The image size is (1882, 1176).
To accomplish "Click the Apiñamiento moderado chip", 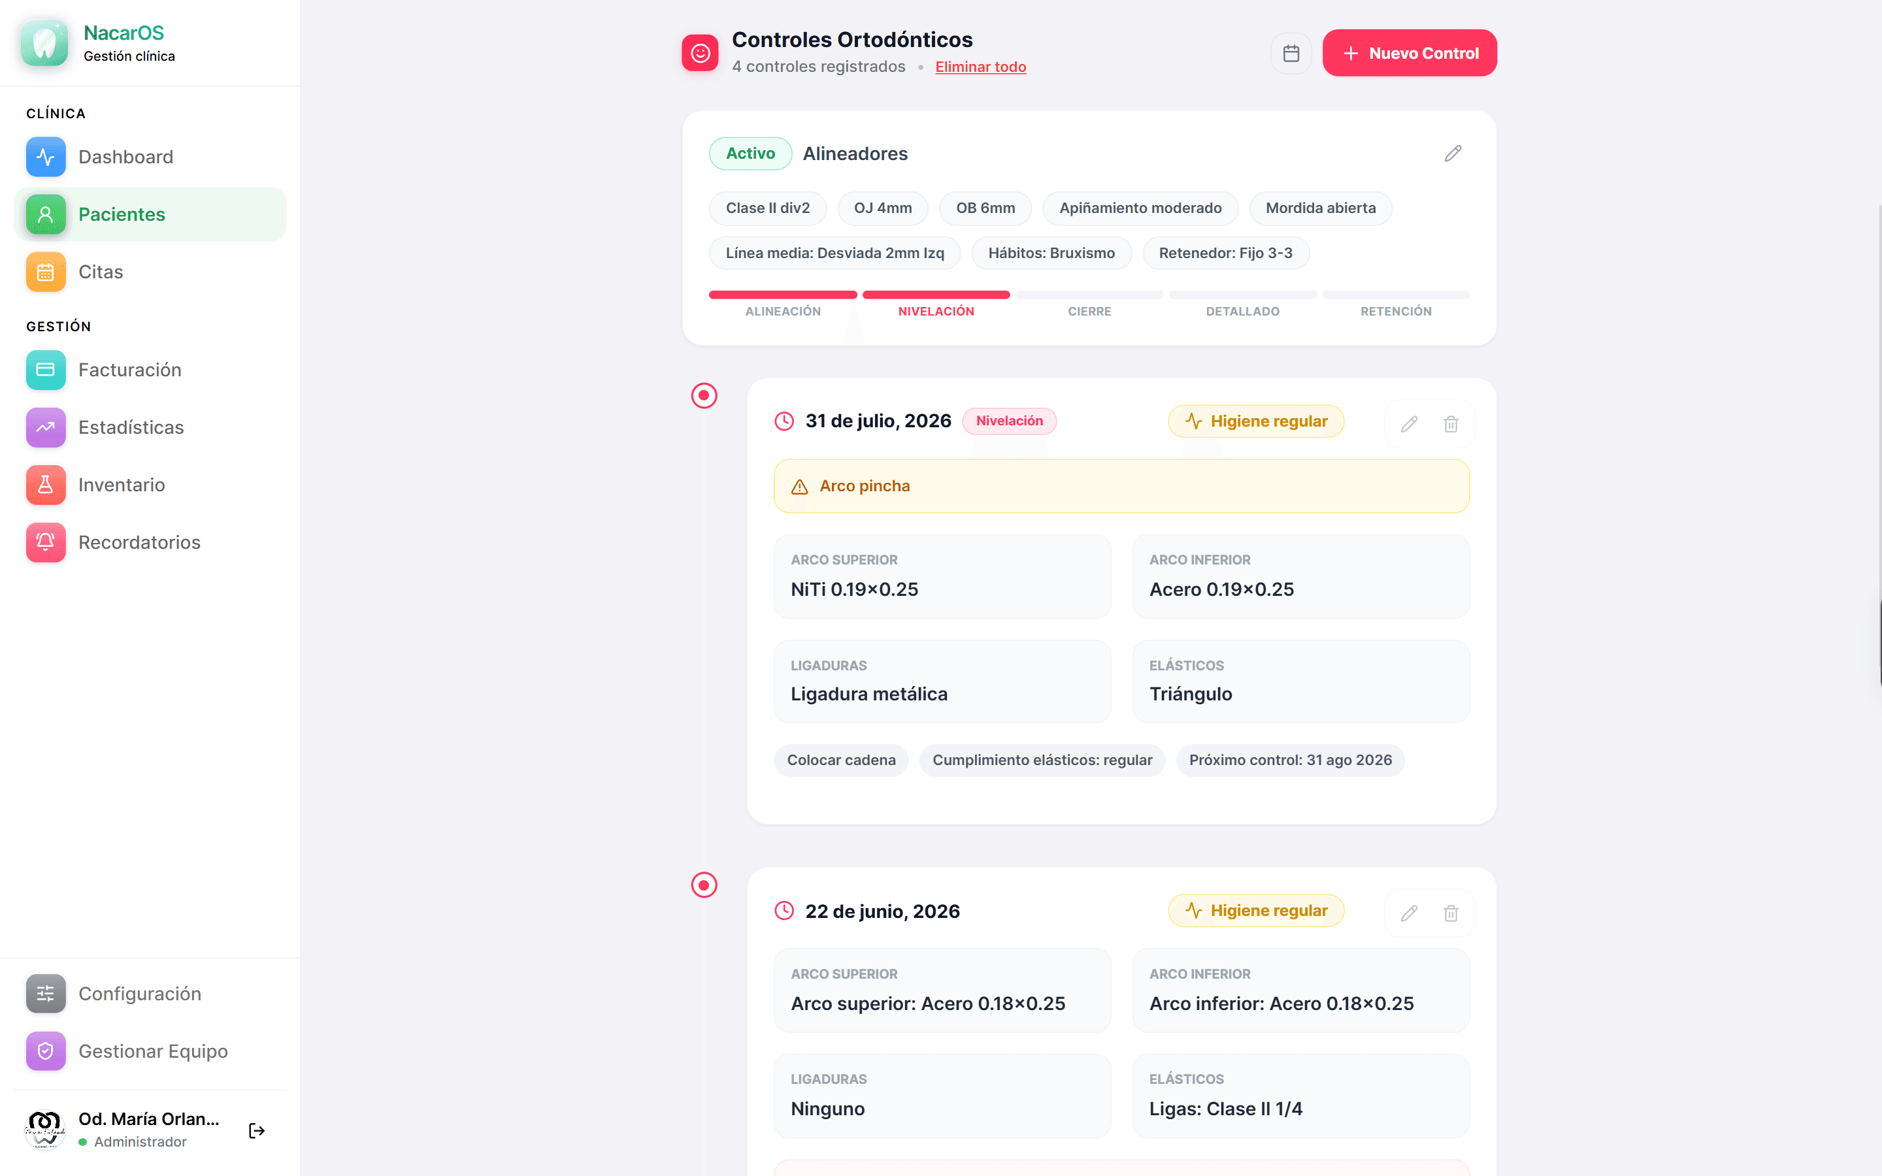I will pyautogui.click(x=1140, y=208).
